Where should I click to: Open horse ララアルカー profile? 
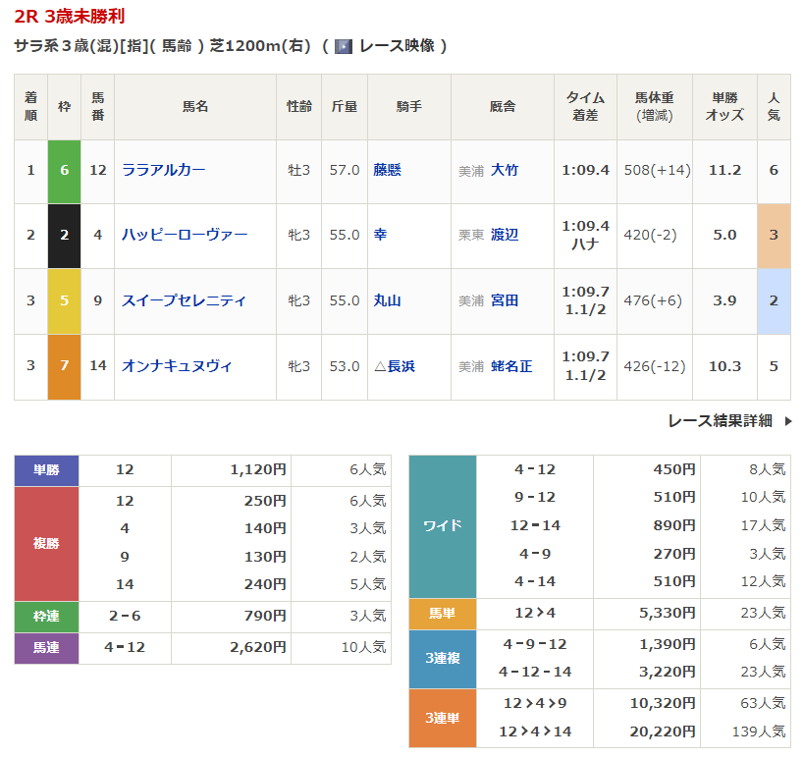164,170
